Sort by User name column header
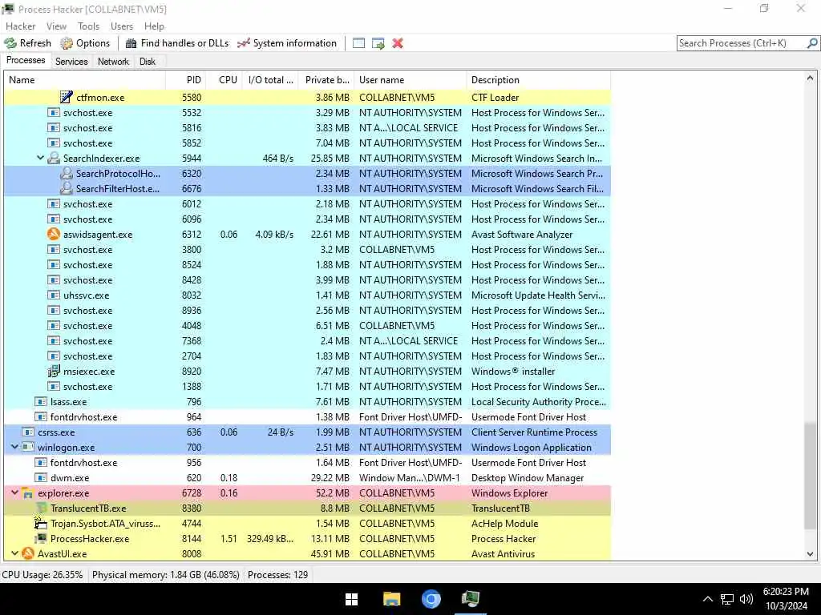The image size is (821, 615). point(410,80)
